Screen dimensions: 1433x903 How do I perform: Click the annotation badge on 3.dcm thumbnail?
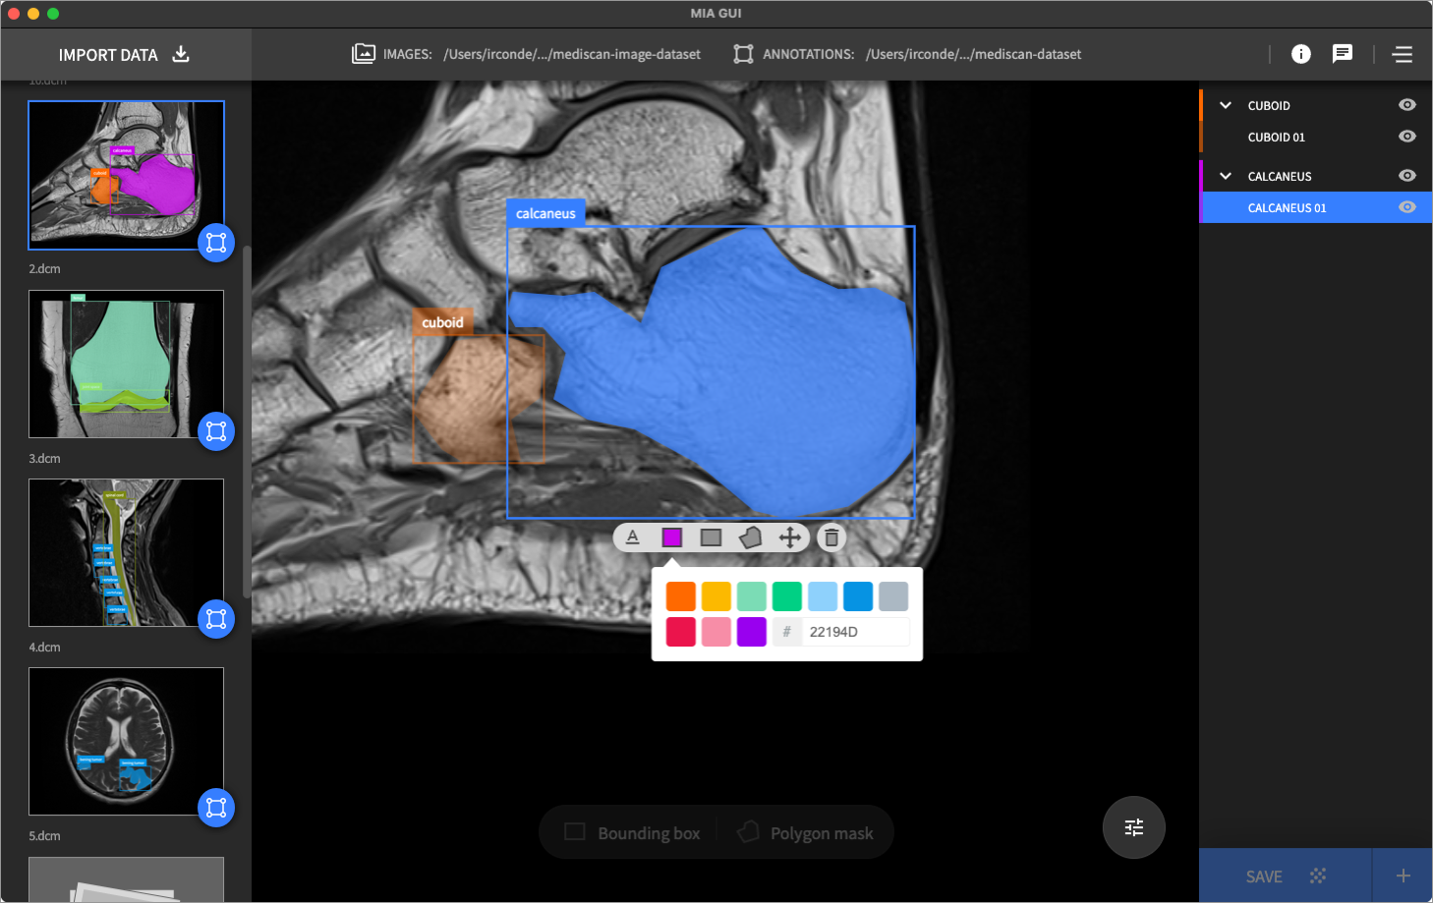[216, 619]
